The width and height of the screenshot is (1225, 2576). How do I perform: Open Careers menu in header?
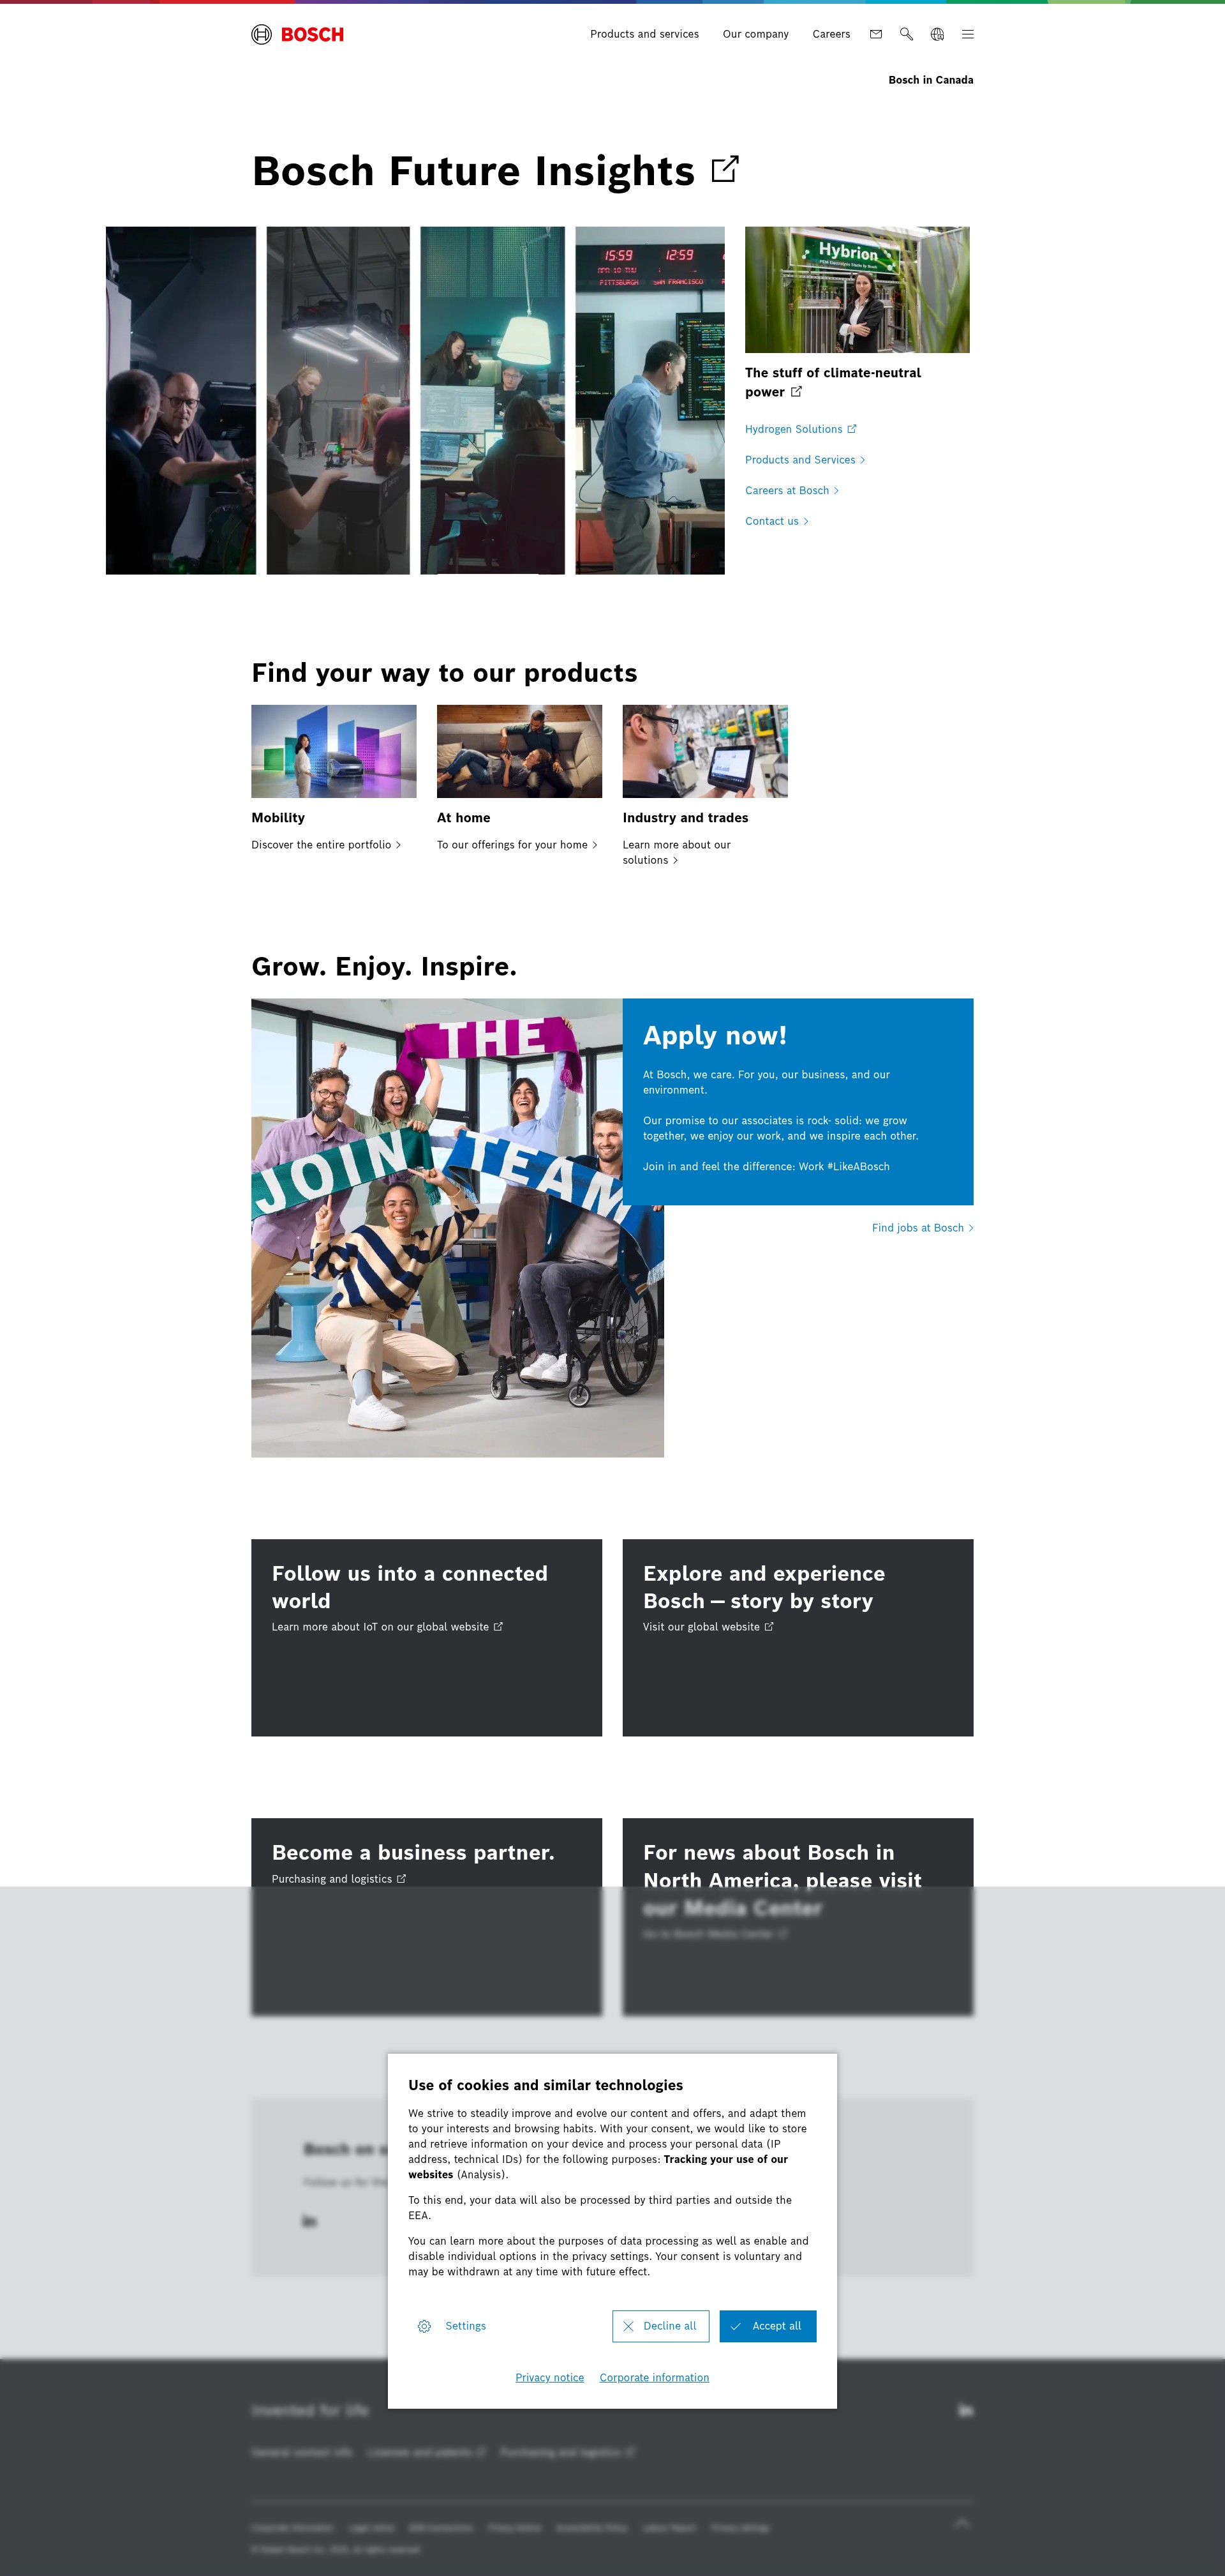[x=831, y=34]
